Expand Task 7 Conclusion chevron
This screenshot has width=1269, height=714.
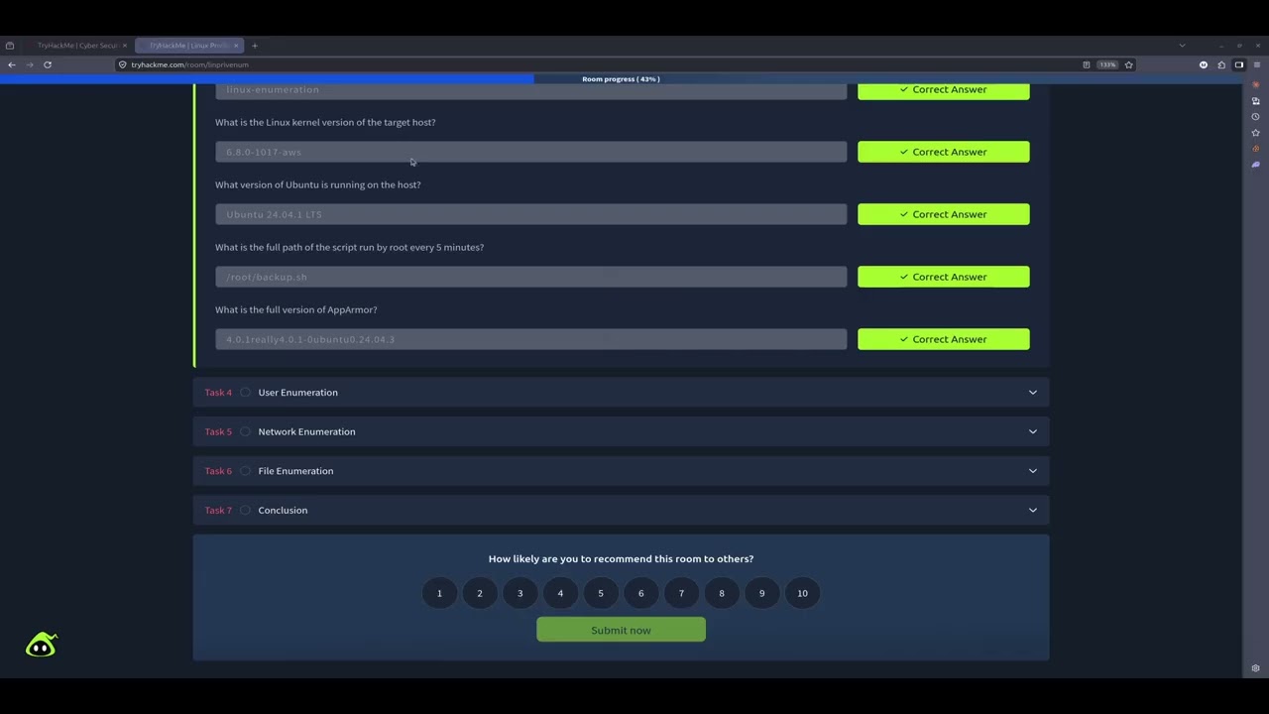[x=1032, y=511]
